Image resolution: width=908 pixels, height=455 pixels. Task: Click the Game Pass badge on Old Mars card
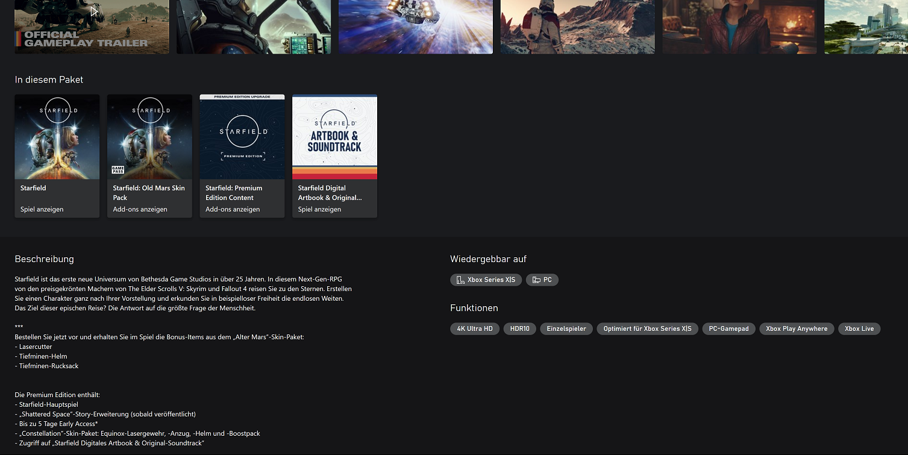117,171
